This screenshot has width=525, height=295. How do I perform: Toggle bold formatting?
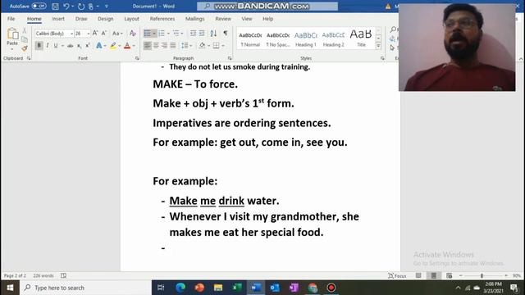click(39, 46)
